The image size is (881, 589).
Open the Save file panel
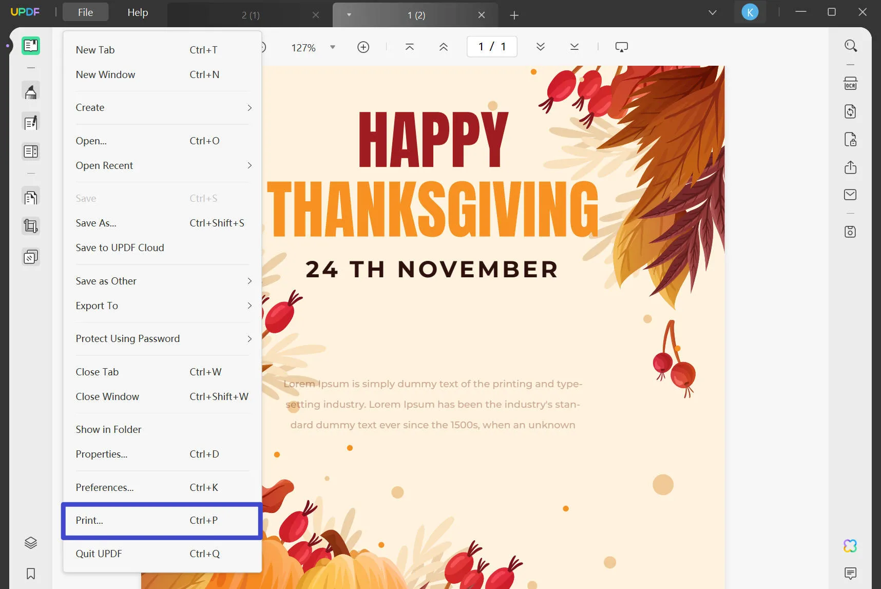(x=850, y=232)
